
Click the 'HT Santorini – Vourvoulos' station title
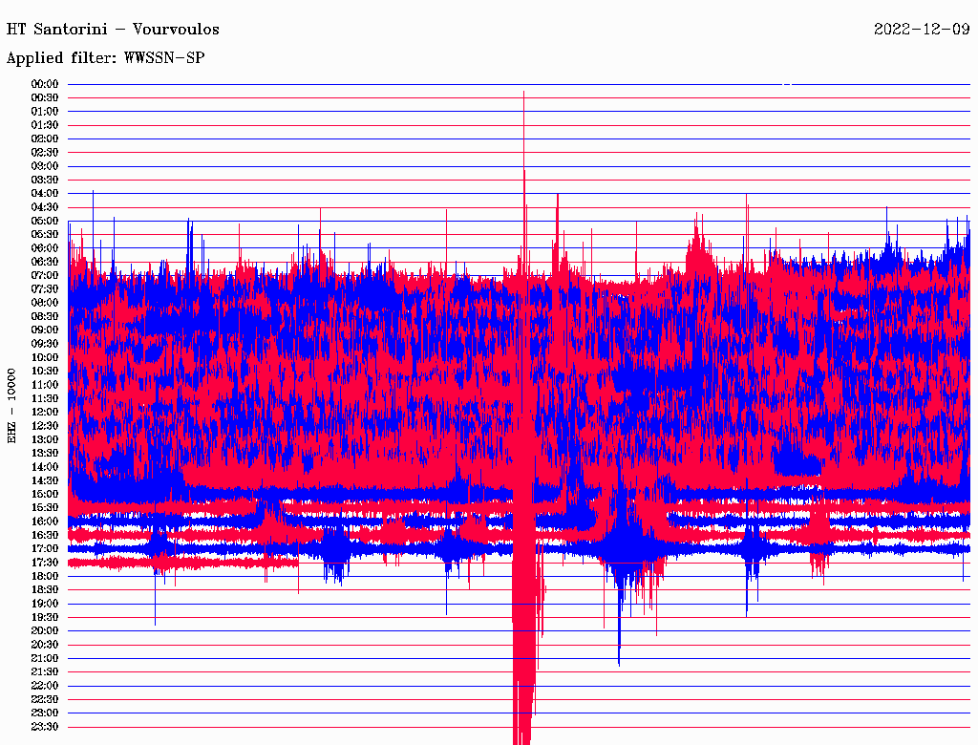click(113, 30)
